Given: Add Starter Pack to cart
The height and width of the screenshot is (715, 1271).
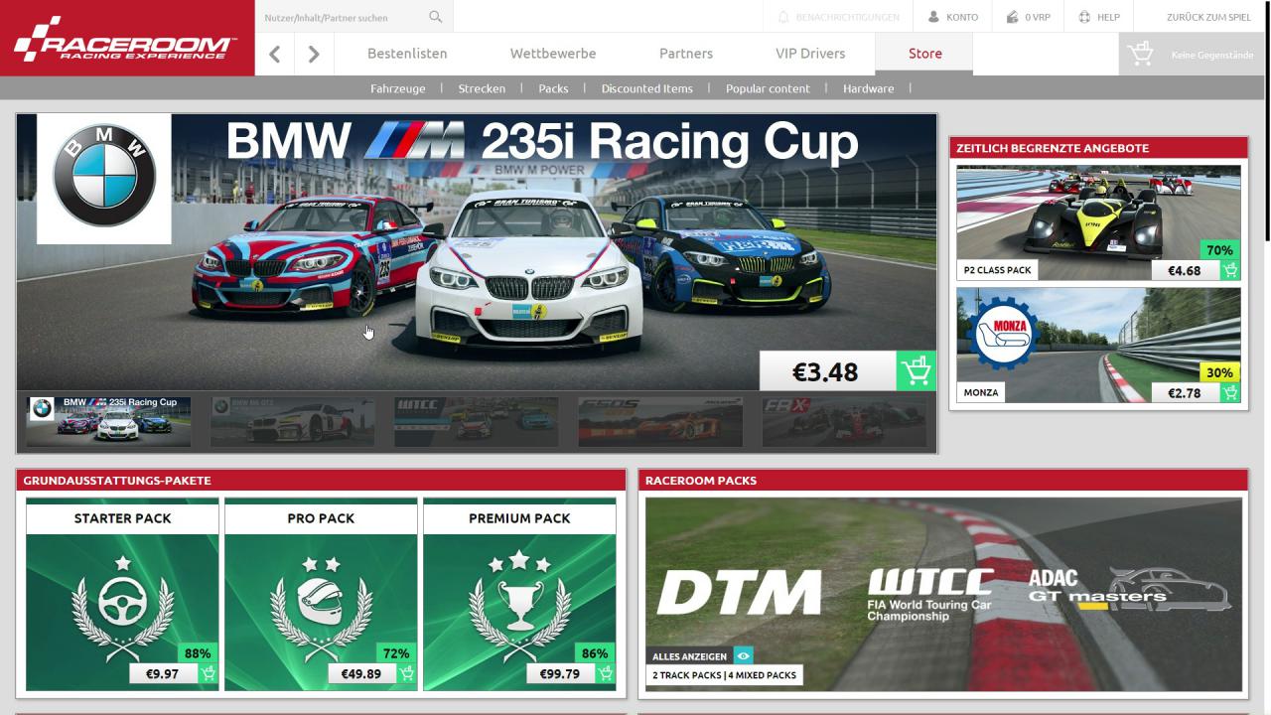Looking at the screenshot, I should coord(209,673).
